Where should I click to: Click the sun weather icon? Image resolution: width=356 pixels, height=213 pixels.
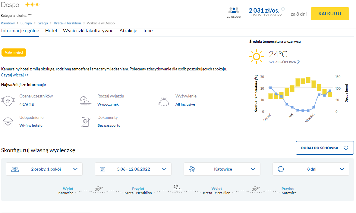(257, 57)
